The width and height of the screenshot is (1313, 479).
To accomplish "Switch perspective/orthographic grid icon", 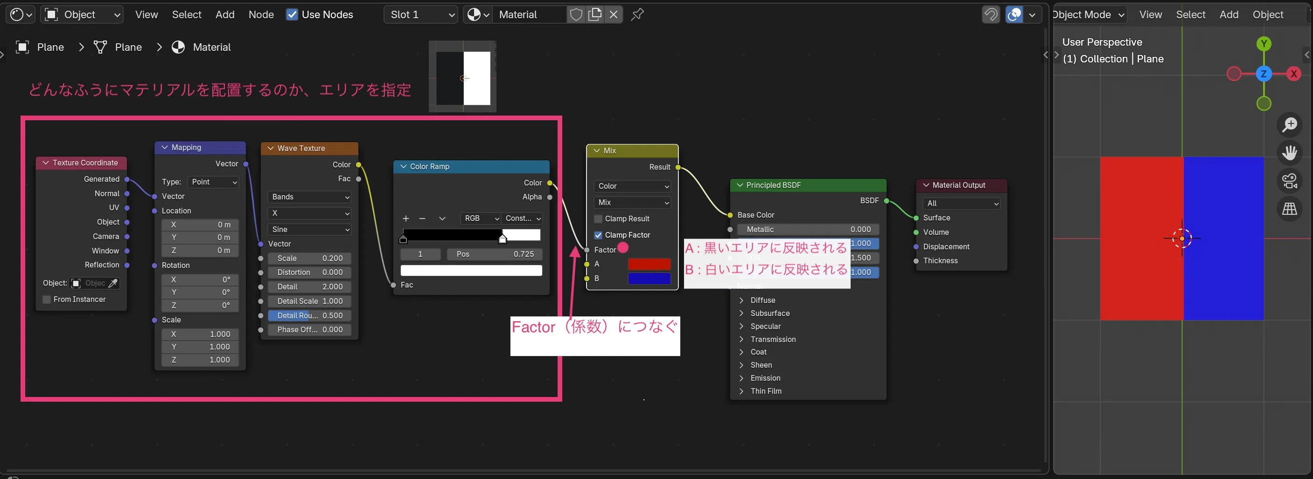I will coord(1290,208).
